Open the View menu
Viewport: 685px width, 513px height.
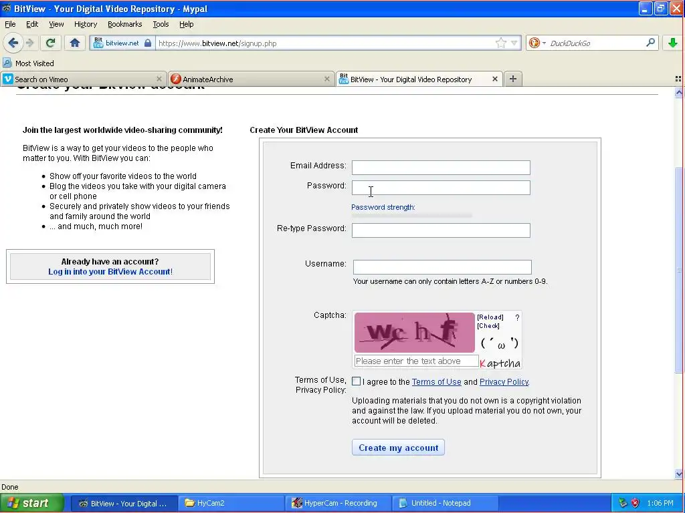[56, 25]
